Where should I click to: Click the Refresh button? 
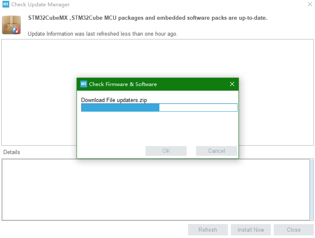208,230
